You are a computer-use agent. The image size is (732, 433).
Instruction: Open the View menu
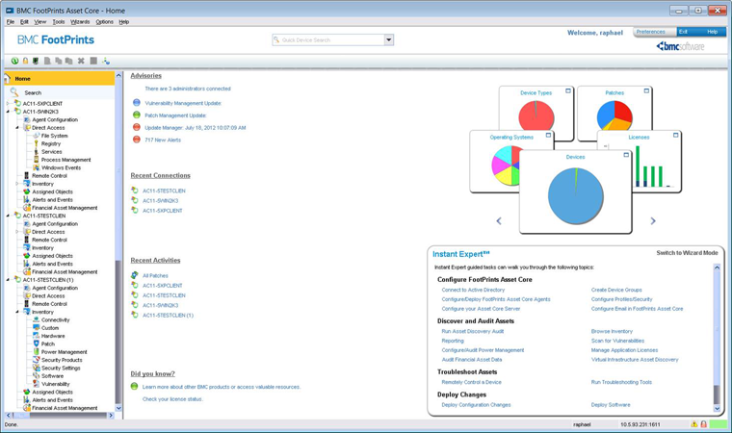[x=40, y=22]
